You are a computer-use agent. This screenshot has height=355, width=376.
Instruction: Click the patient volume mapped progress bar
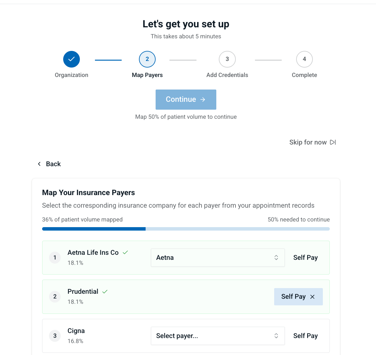pyautogui.click(x=186, y=229)
